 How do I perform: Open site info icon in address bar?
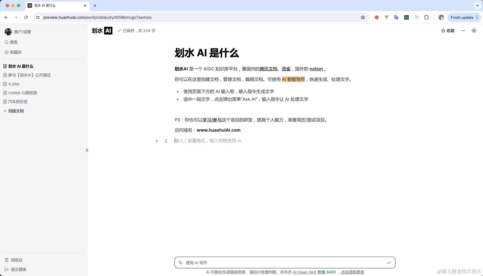tap(38, 17)
